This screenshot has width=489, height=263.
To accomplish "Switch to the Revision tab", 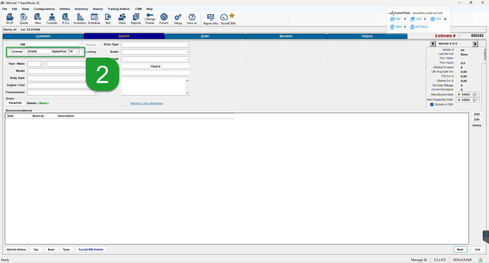I will tap(286, 36).
